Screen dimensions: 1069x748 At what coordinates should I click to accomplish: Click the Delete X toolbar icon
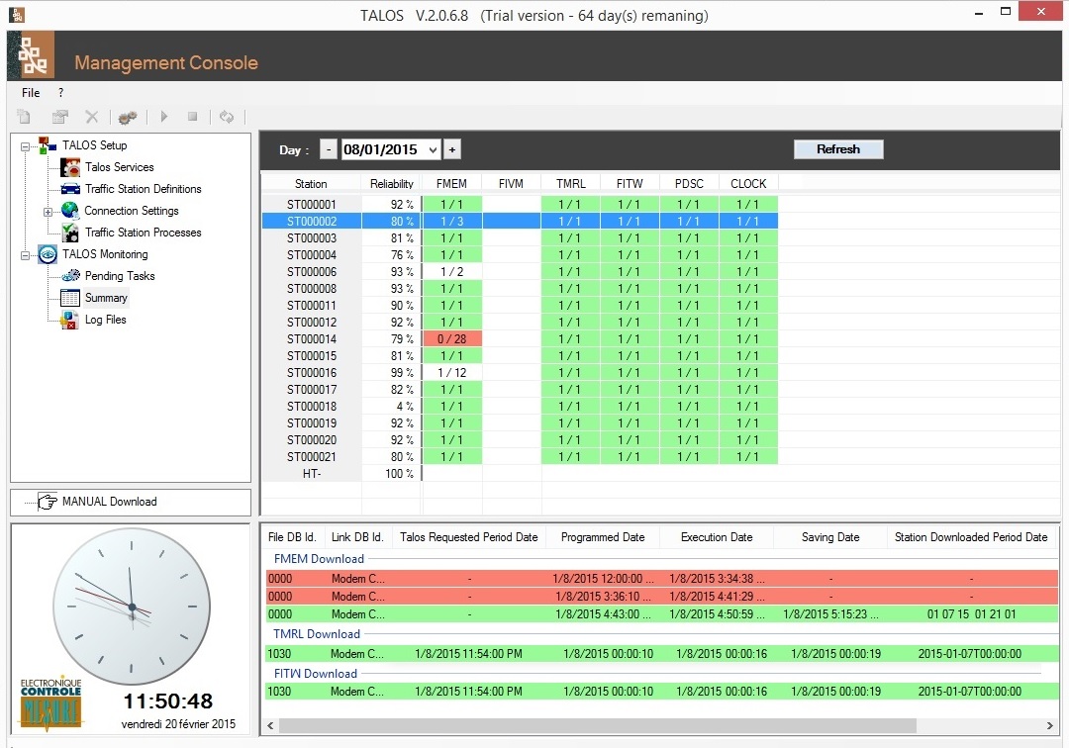tap(92, 117)
